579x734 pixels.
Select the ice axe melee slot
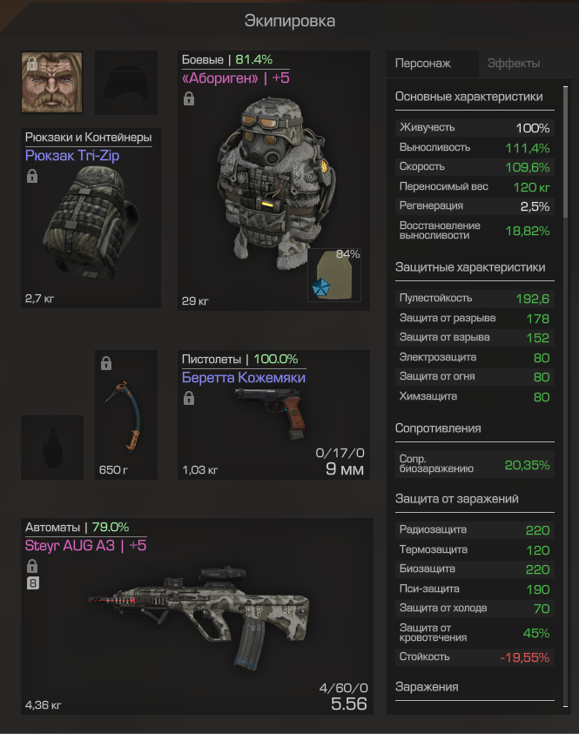click(x=126, y=414)
